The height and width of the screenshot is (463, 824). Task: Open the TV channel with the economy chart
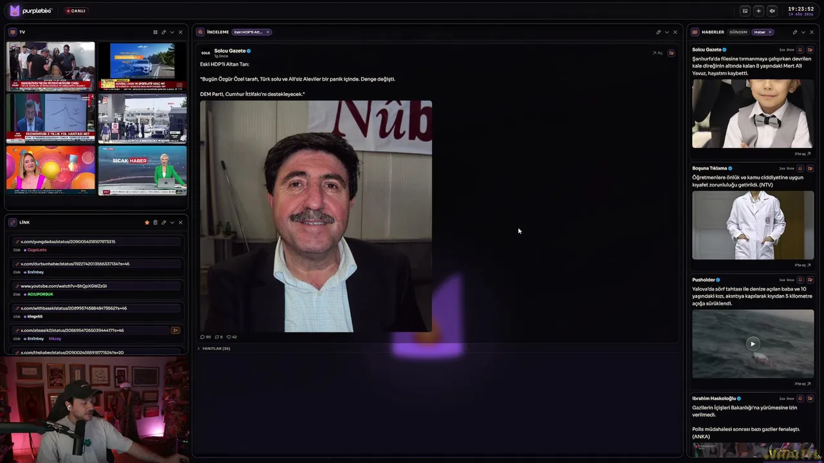[51, 118]
